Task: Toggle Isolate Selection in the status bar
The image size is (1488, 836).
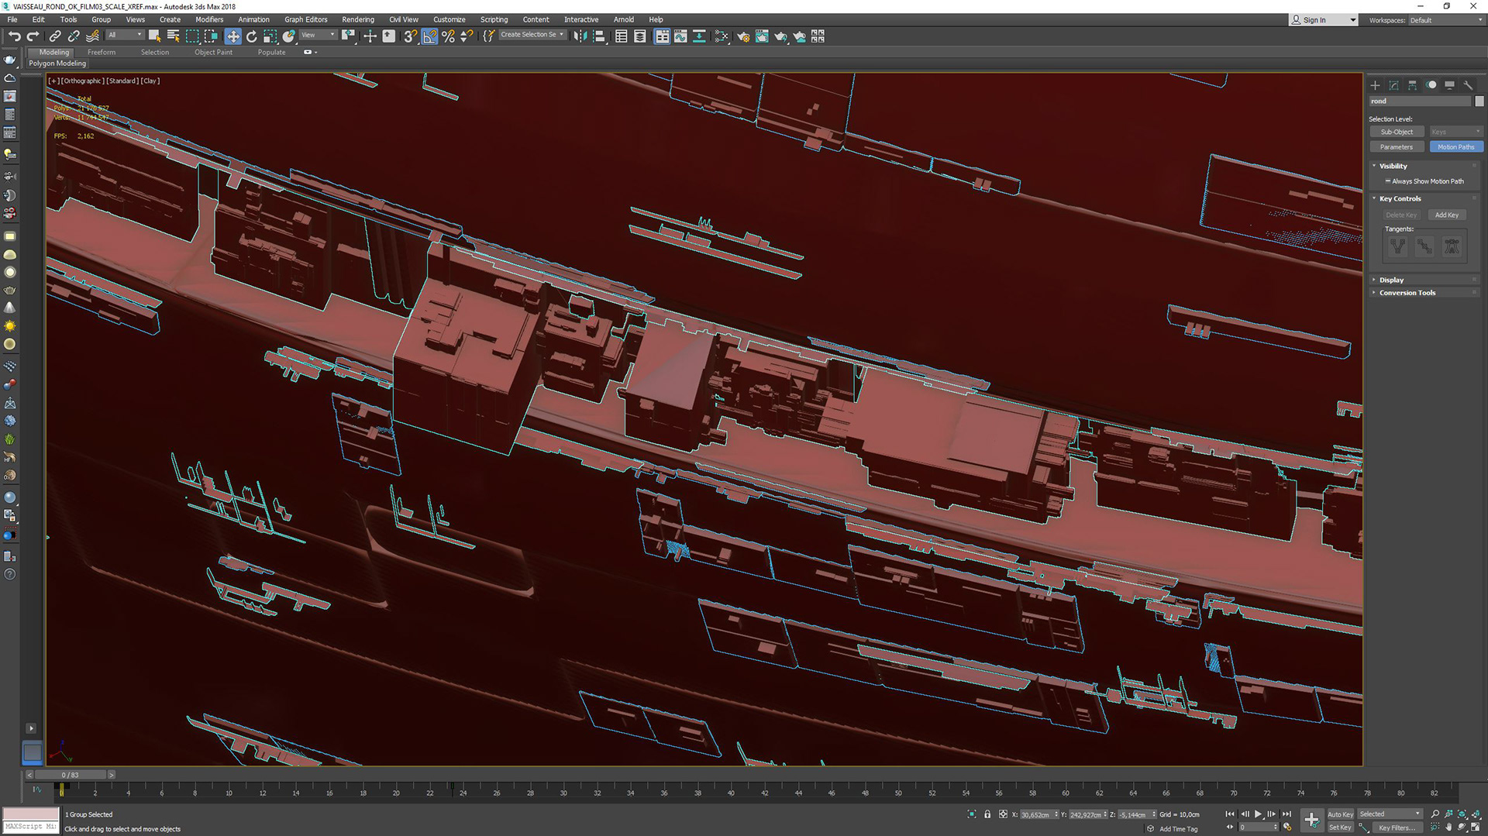Action: (972, 814)
